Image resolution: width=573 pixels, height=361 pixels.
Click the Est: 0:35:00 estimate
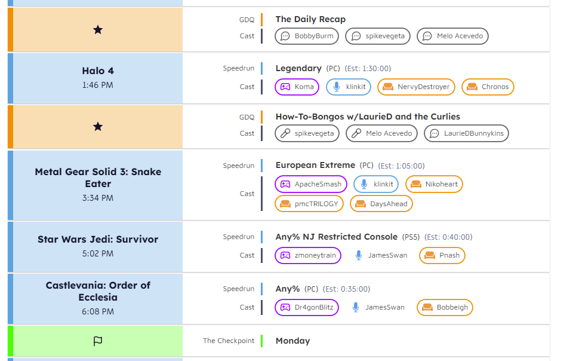tap(346, 289)
